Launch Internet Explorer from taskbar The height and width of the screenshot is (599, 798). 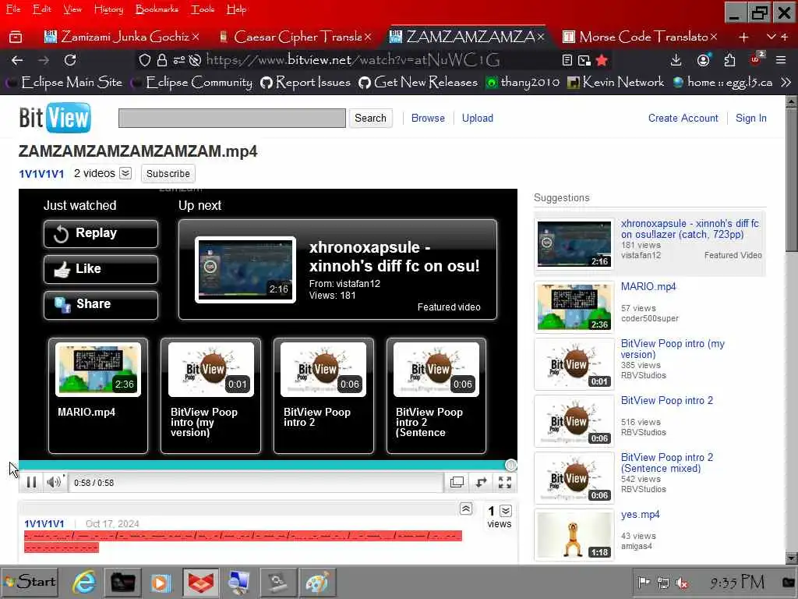pyautogui.click(x=84, y=582)
